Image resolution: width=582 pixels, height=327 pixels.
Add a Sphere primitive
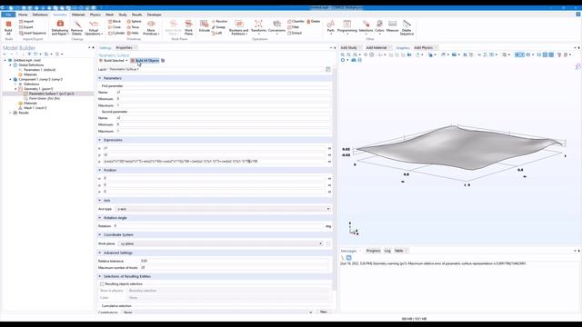click(134, 22)
